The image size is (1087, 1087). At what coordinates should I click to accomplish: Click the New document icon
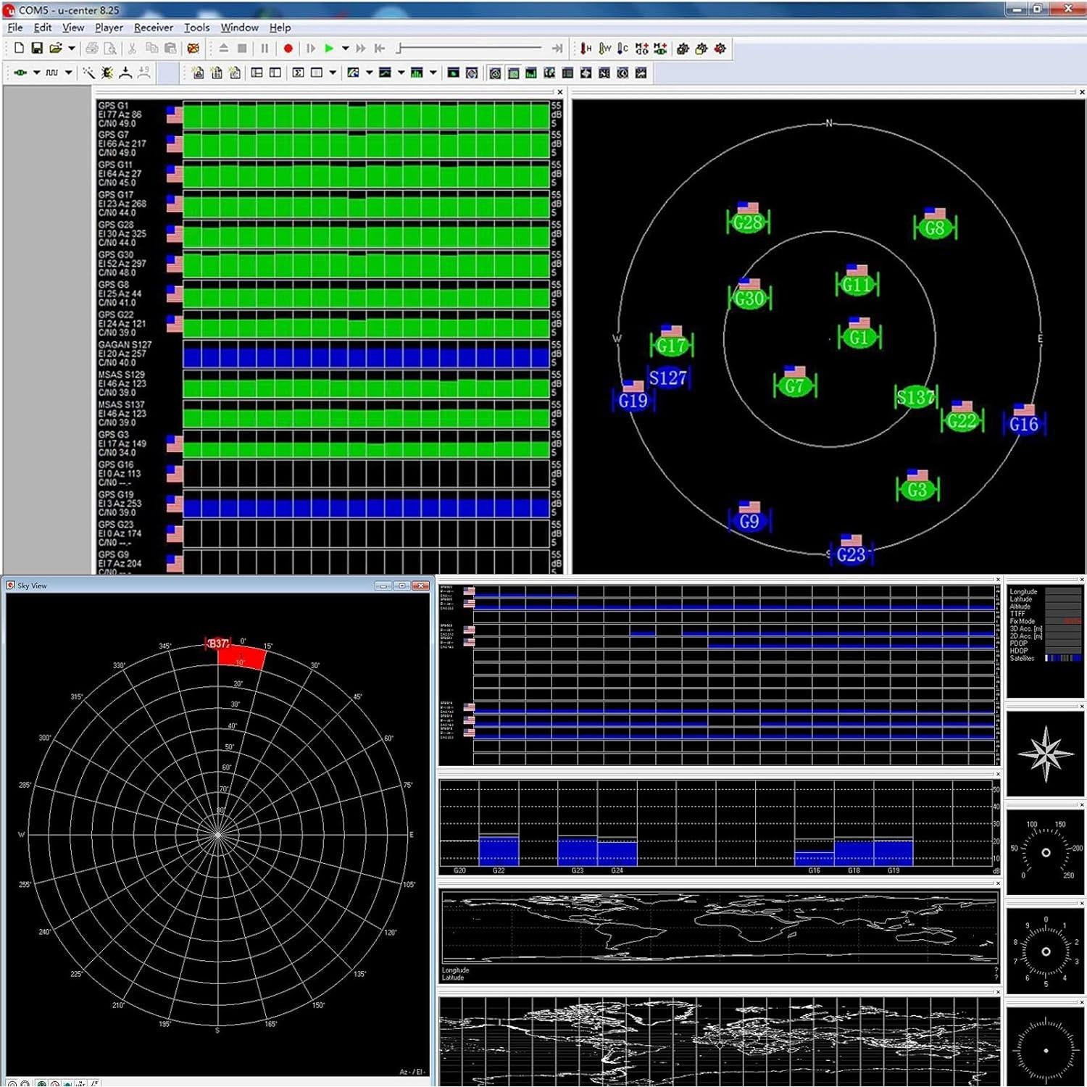(19, 49)
